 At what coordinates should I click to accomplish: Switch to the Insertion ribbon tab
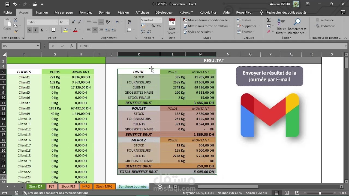pyautogui.click(x=42, y=13)
